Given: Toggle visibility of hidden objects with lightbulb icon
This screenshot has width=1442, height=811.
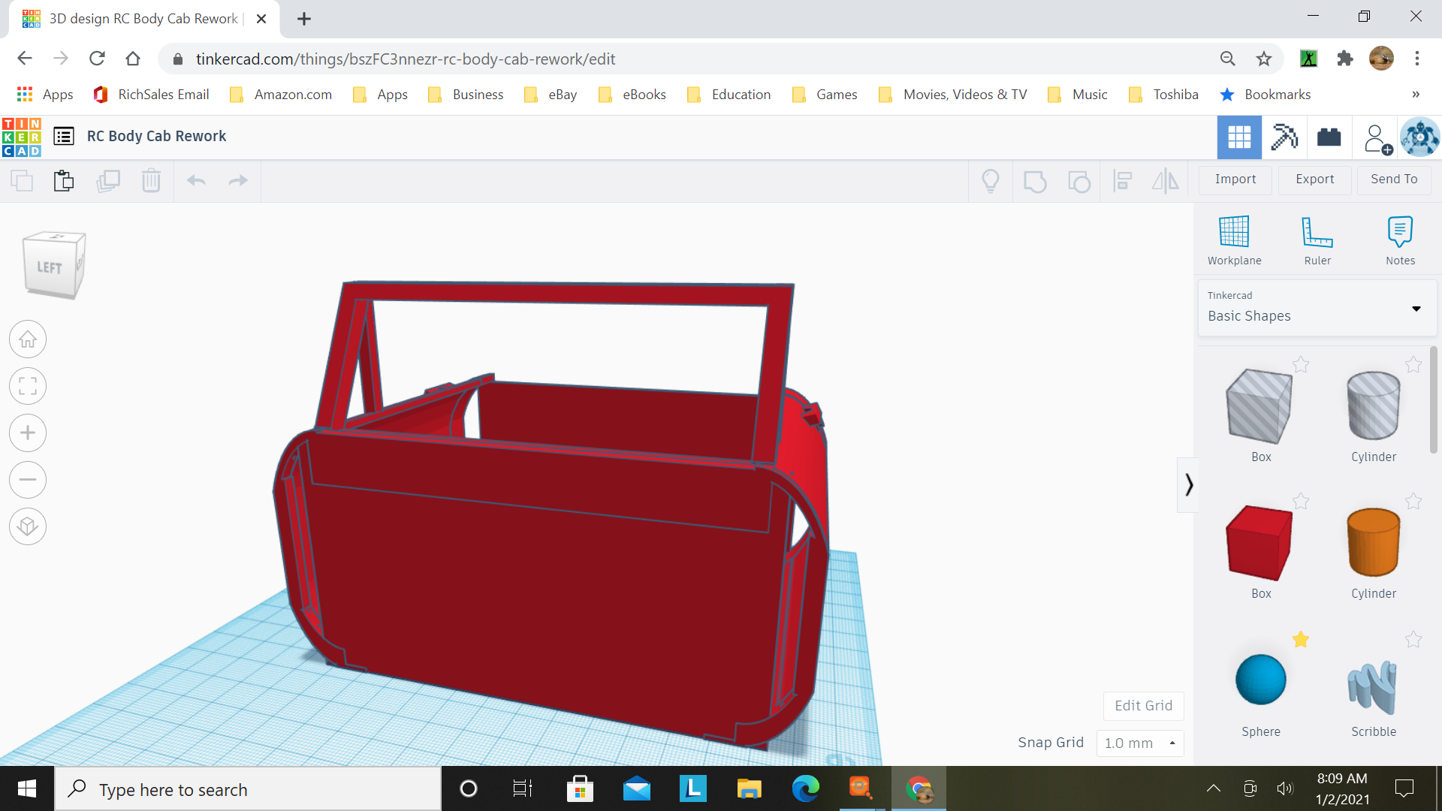Looking at the screenshot, I should (990, 181).
